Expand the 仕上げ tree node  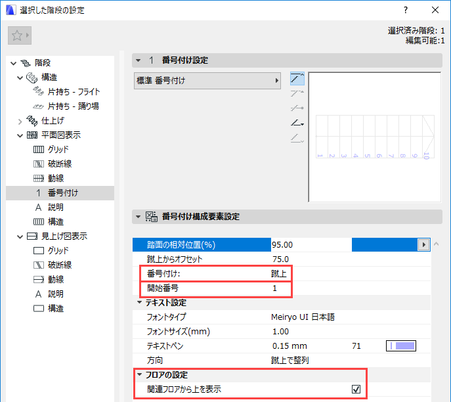coord(20,122)
